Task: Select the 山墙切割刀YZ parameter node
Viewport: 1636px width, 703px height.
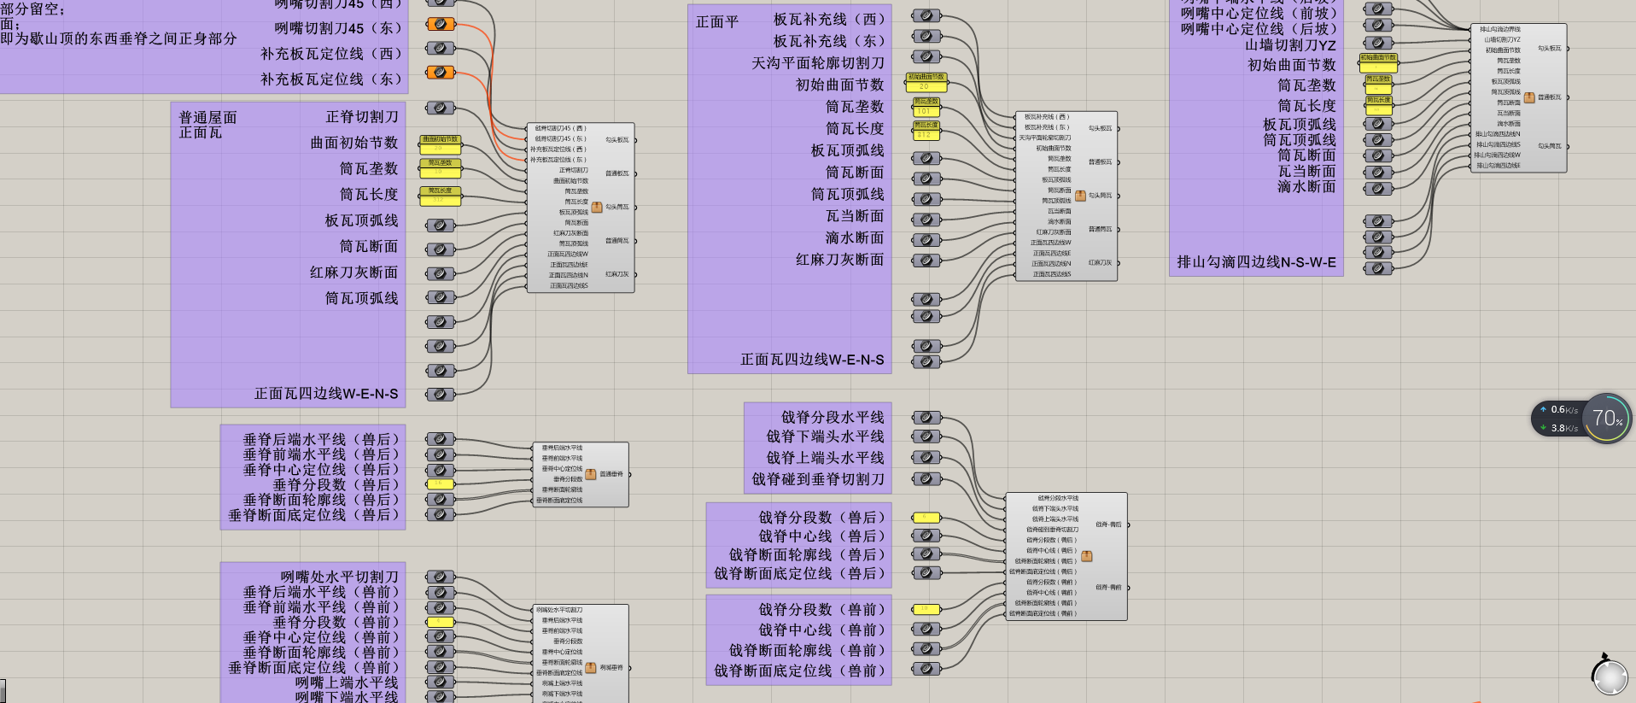Action: (1378, 43)
